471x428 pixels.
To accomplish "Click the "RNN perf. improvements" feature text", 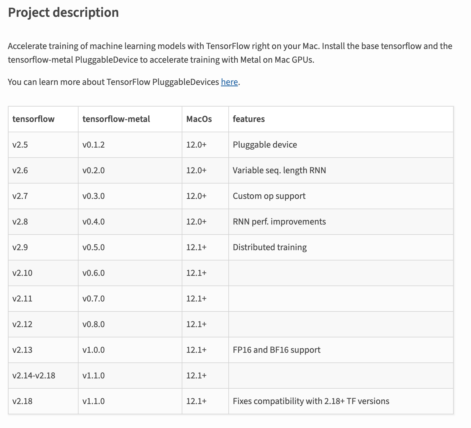I will pyautogui.click(x=279, y=222).
